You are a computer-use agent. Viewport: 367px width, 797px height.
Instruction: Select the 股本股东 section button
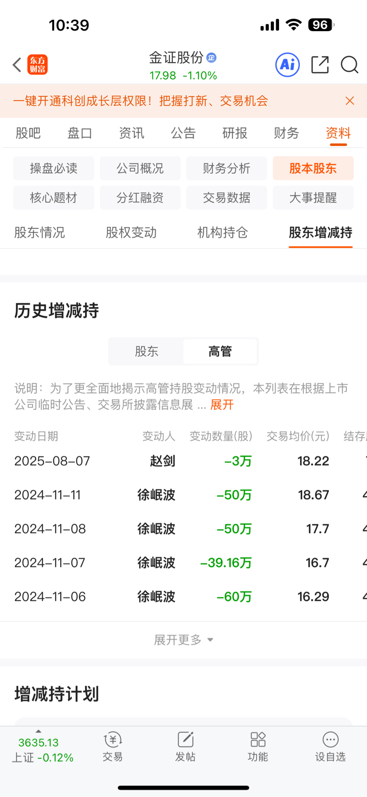point(313,168)
